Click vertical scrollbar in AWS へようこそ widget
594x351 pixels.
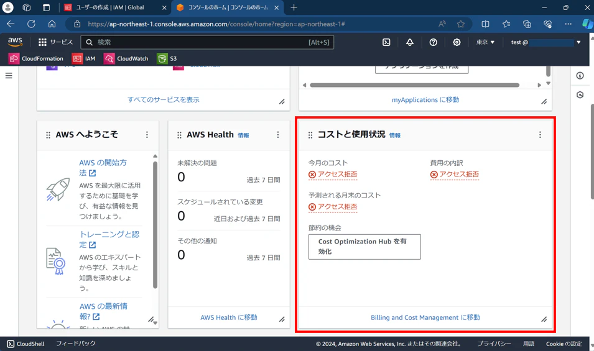(155, 225)
